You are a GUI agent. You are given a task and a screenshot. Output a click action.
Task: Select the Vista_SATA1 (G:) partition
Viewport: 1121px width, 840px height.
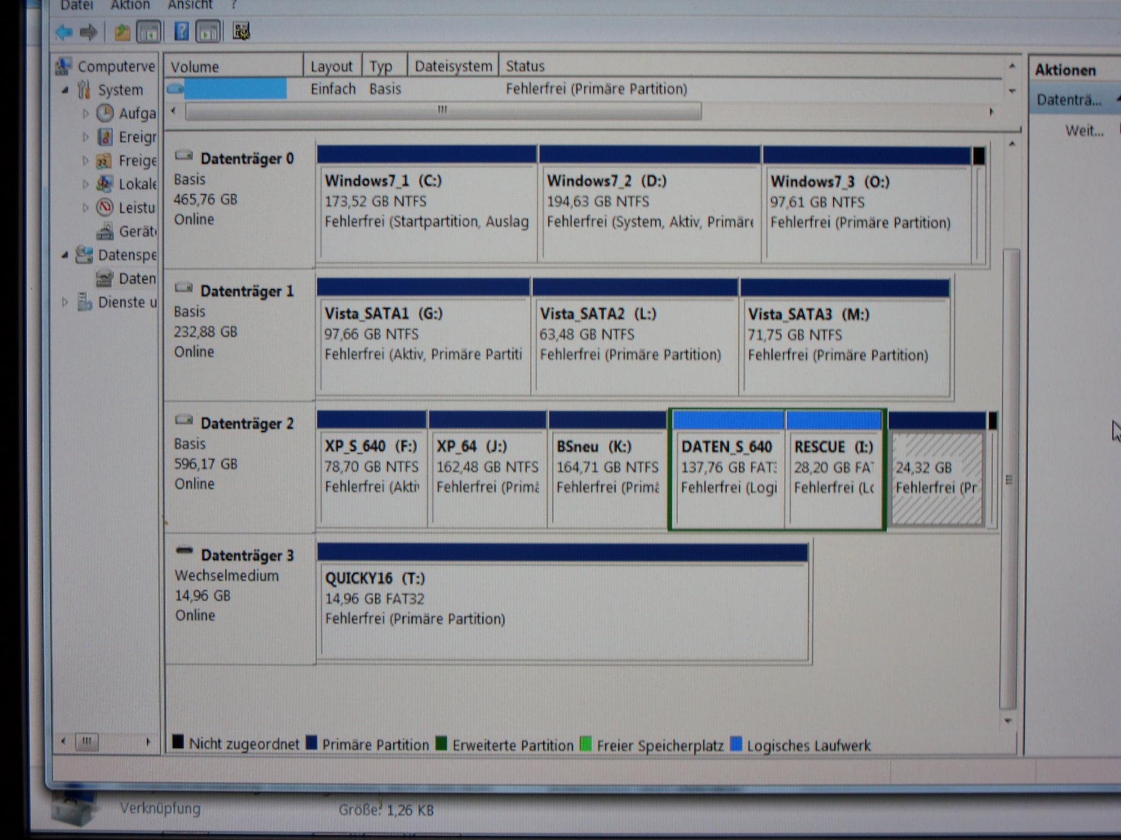423,336
